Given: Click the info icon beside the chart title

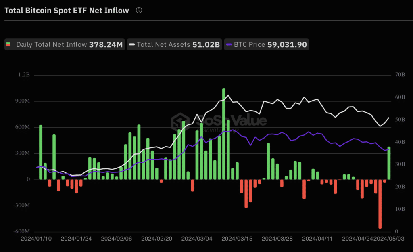Looking at the screenshot, I should [x=139, y=10].
